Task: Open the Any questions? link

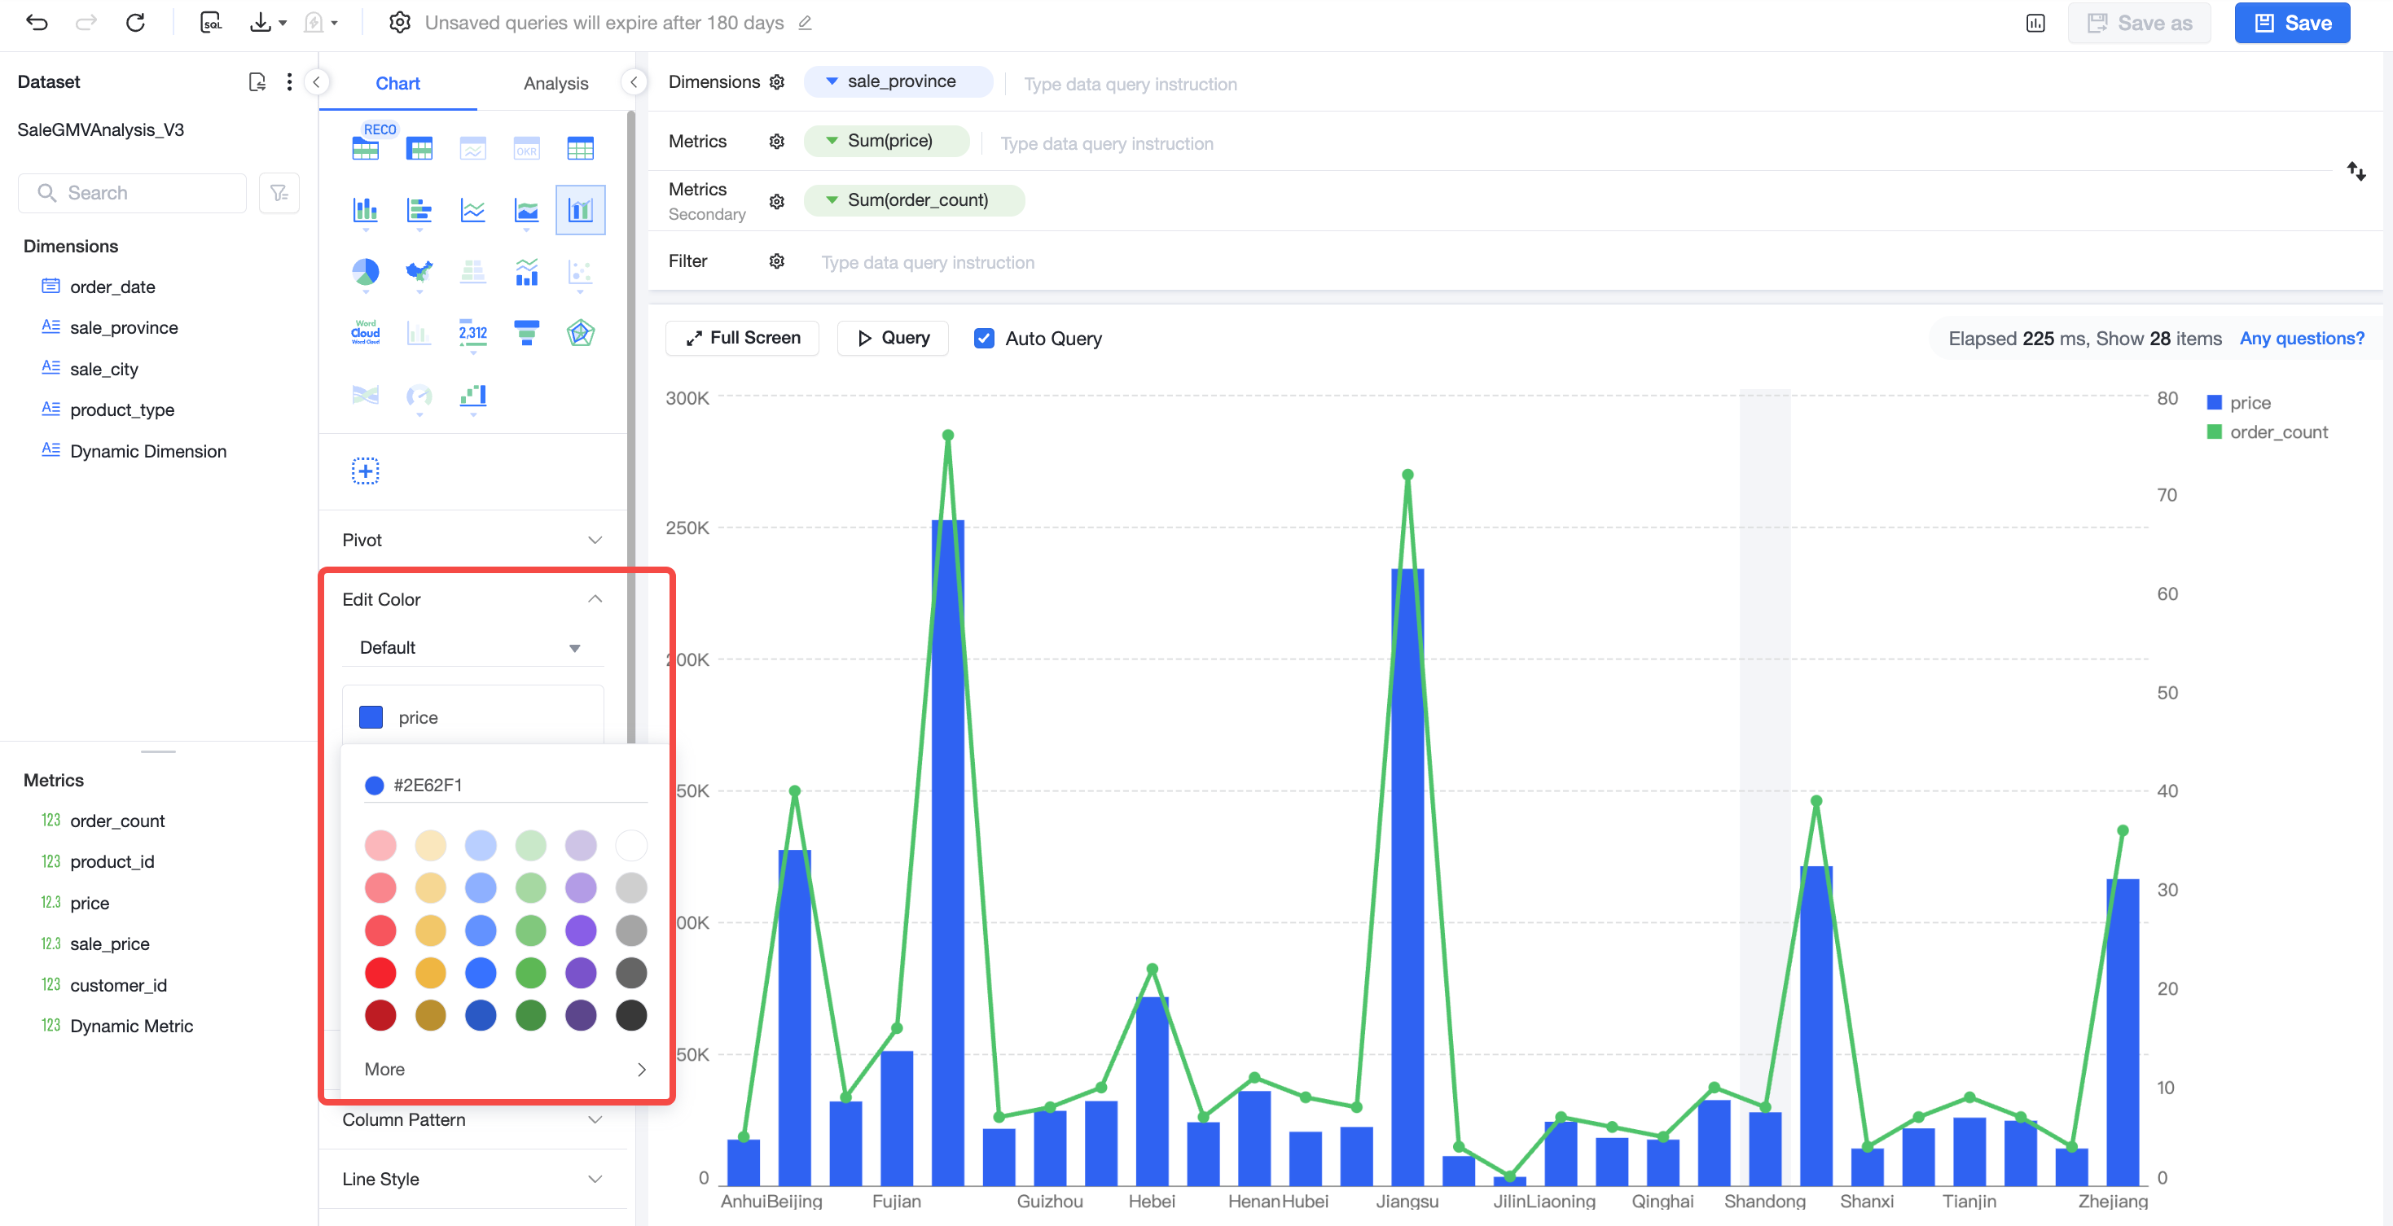Action: (2301, 338)
